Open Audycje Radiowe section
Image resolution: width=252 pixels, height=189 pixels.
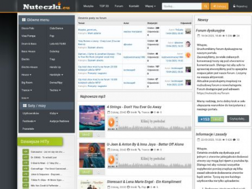59,121
